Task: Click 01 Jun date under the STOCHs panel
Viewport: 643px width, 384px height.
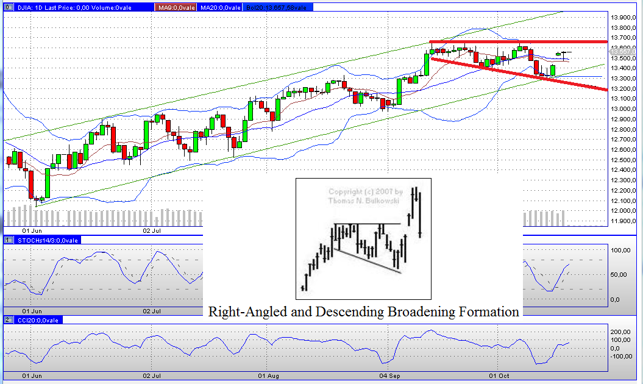Action: pos(32,311)
